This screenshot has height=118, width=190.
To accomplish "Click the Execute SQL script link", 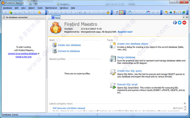I will 127,85.
